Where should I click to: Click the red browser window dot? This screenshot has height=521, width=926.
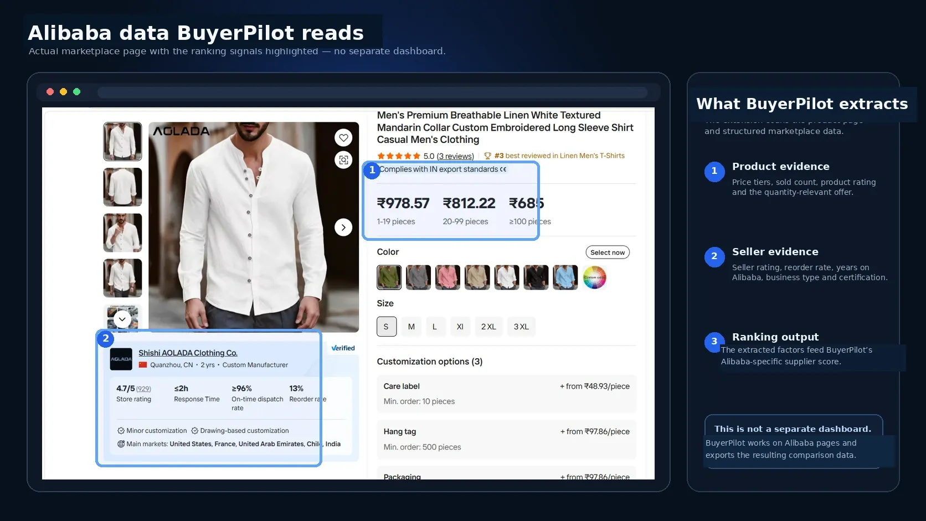tap(50, 92)
